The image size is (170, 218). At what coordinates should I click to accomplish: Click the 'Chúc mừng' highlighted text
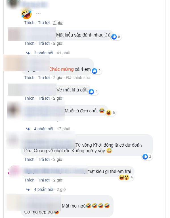[x=62, y=69]
